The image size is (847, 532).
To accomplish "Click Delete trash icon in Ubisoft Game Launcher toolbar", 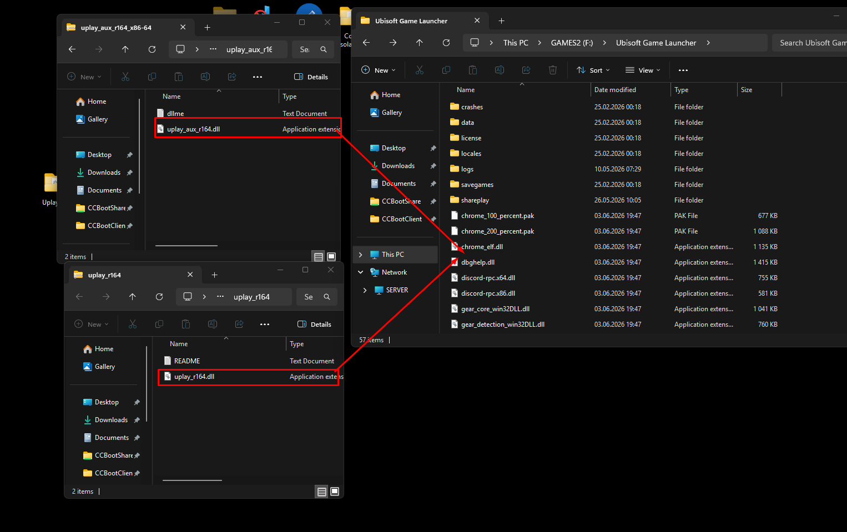I will tap(553, 70).
